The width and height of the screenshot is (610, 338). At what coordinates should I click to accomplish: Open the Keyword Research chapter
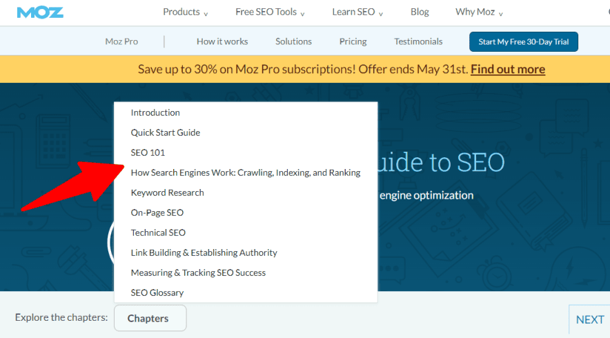(167, 192)
